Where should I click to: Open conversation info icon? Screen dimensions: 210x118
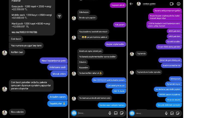click(x=178, y=4)
